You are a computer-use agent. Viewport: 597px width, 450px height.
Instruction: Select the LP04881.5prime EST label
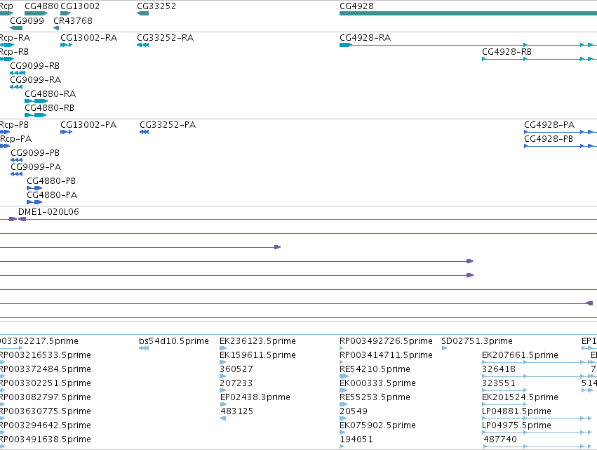(x=516, y=411)
